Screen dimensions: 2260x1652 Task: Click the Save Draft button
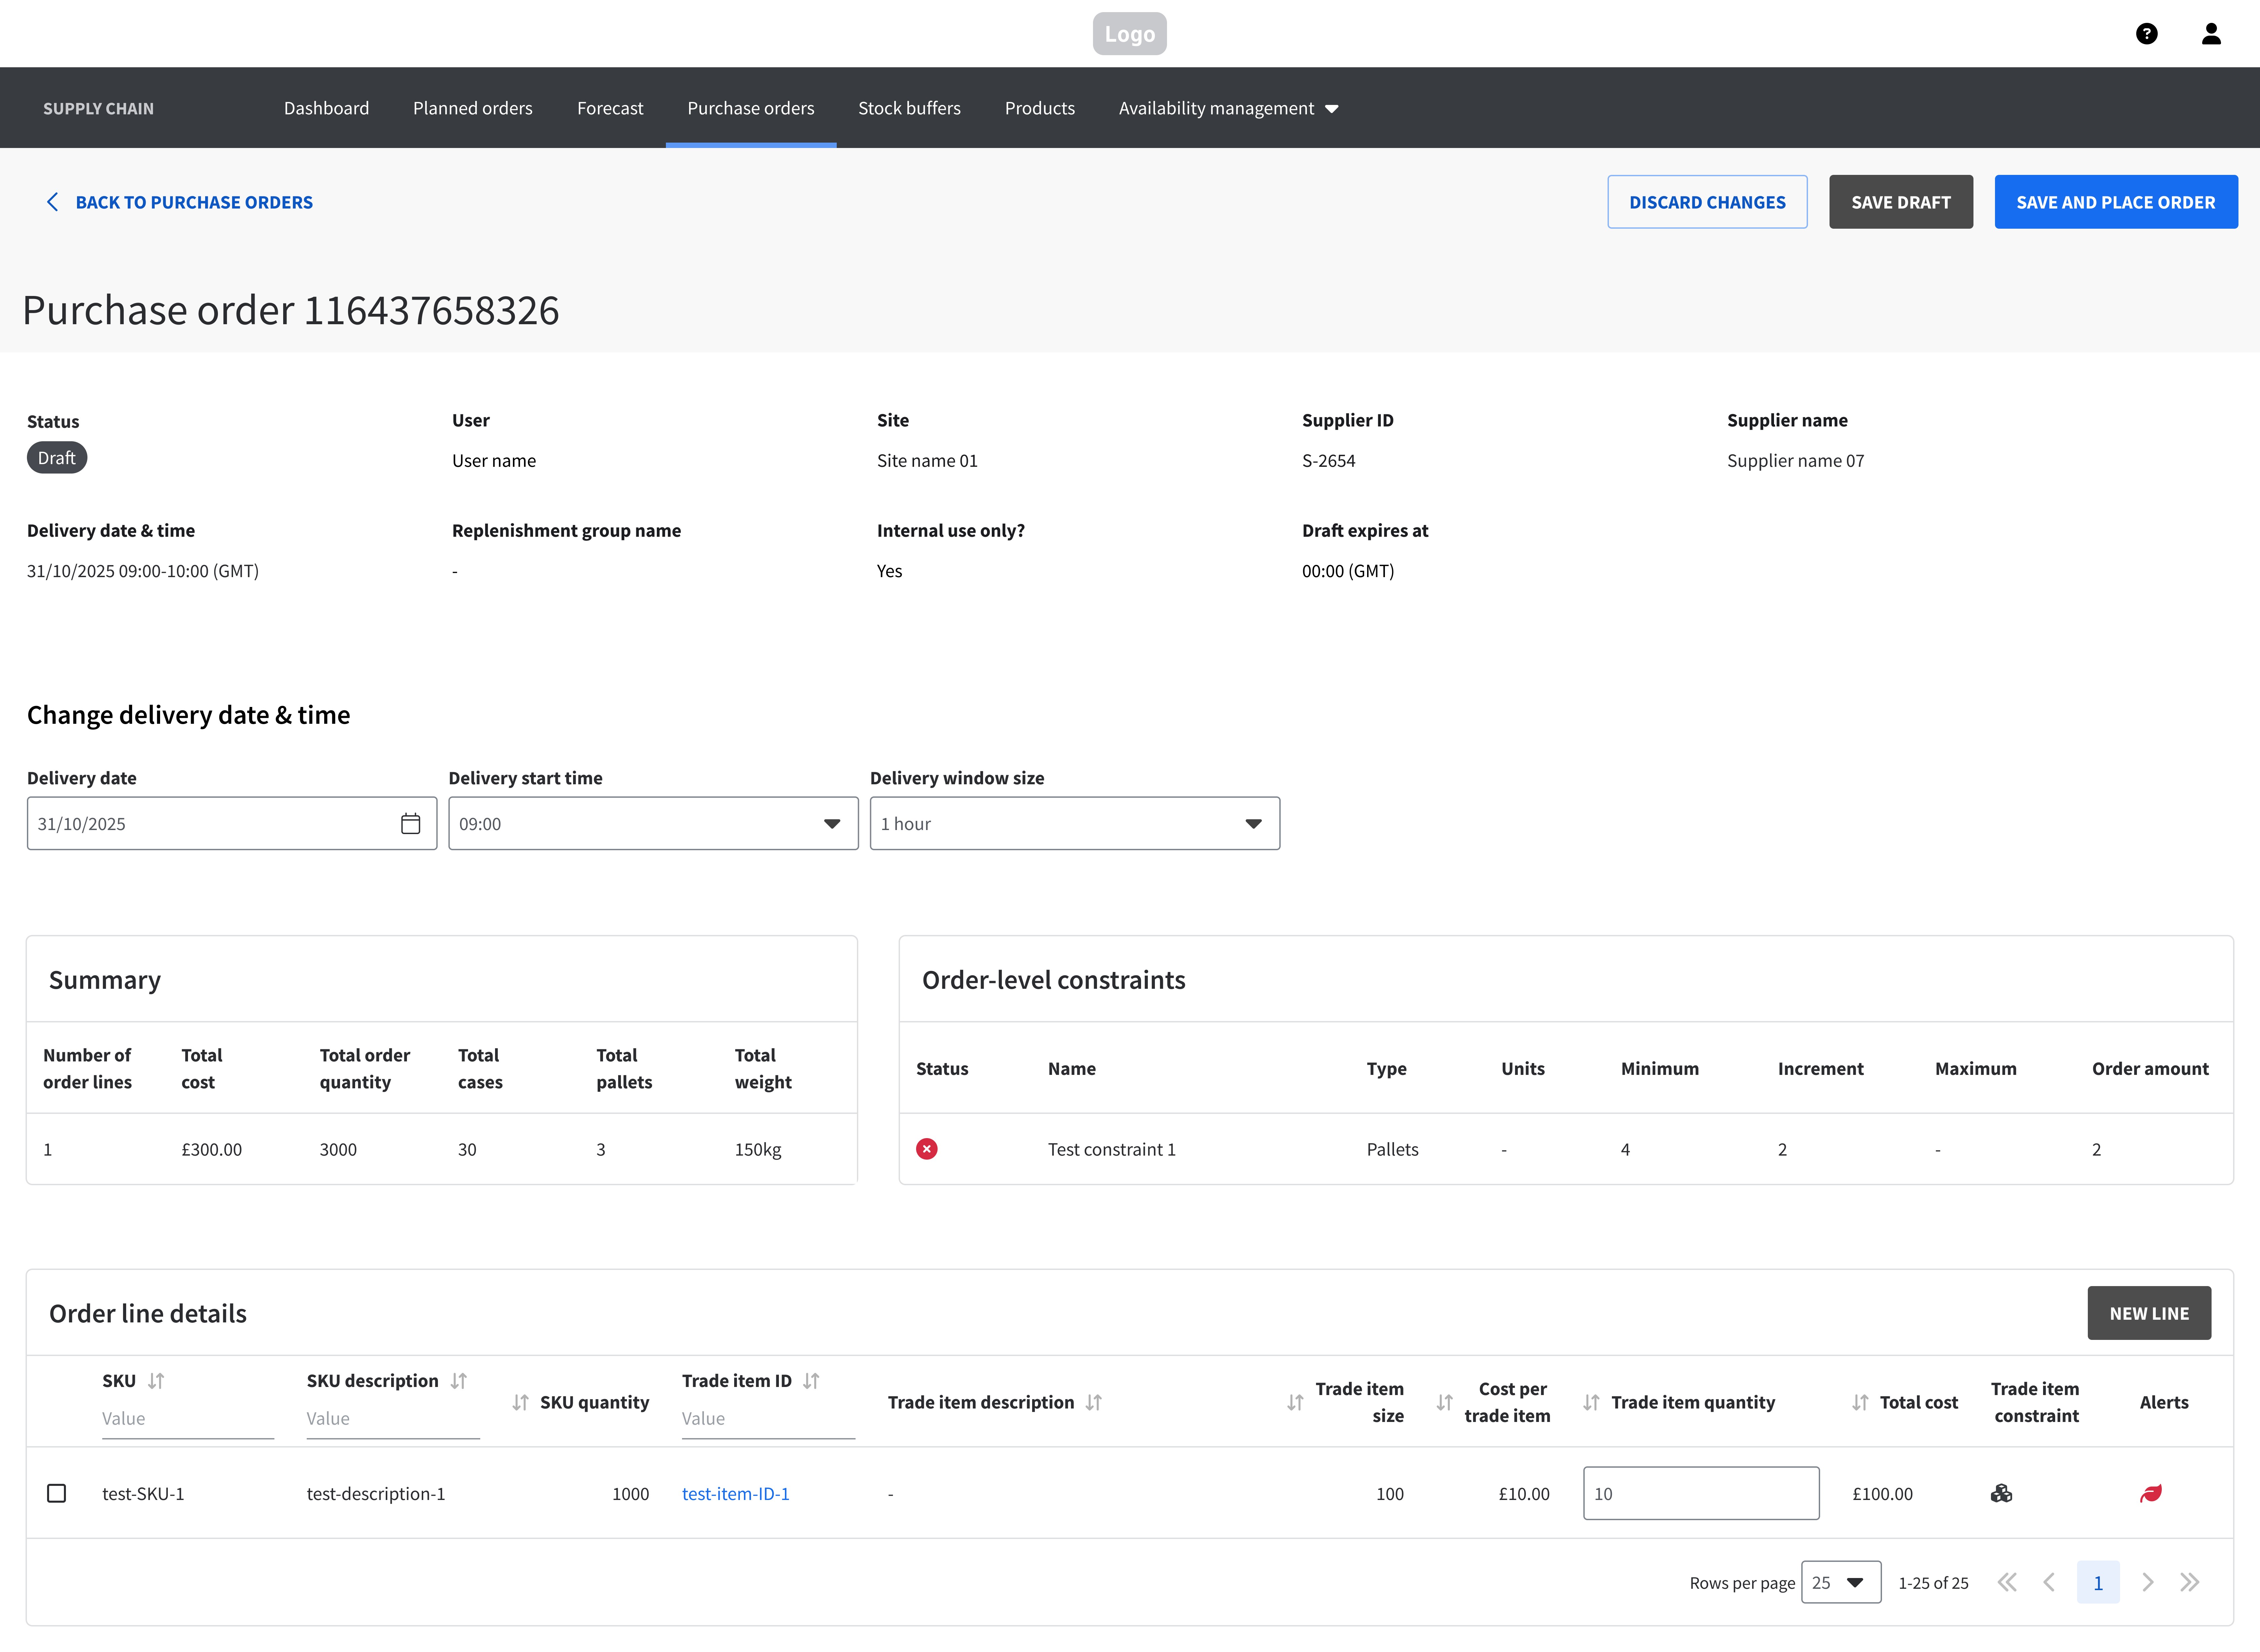(x=1901, y=202)
